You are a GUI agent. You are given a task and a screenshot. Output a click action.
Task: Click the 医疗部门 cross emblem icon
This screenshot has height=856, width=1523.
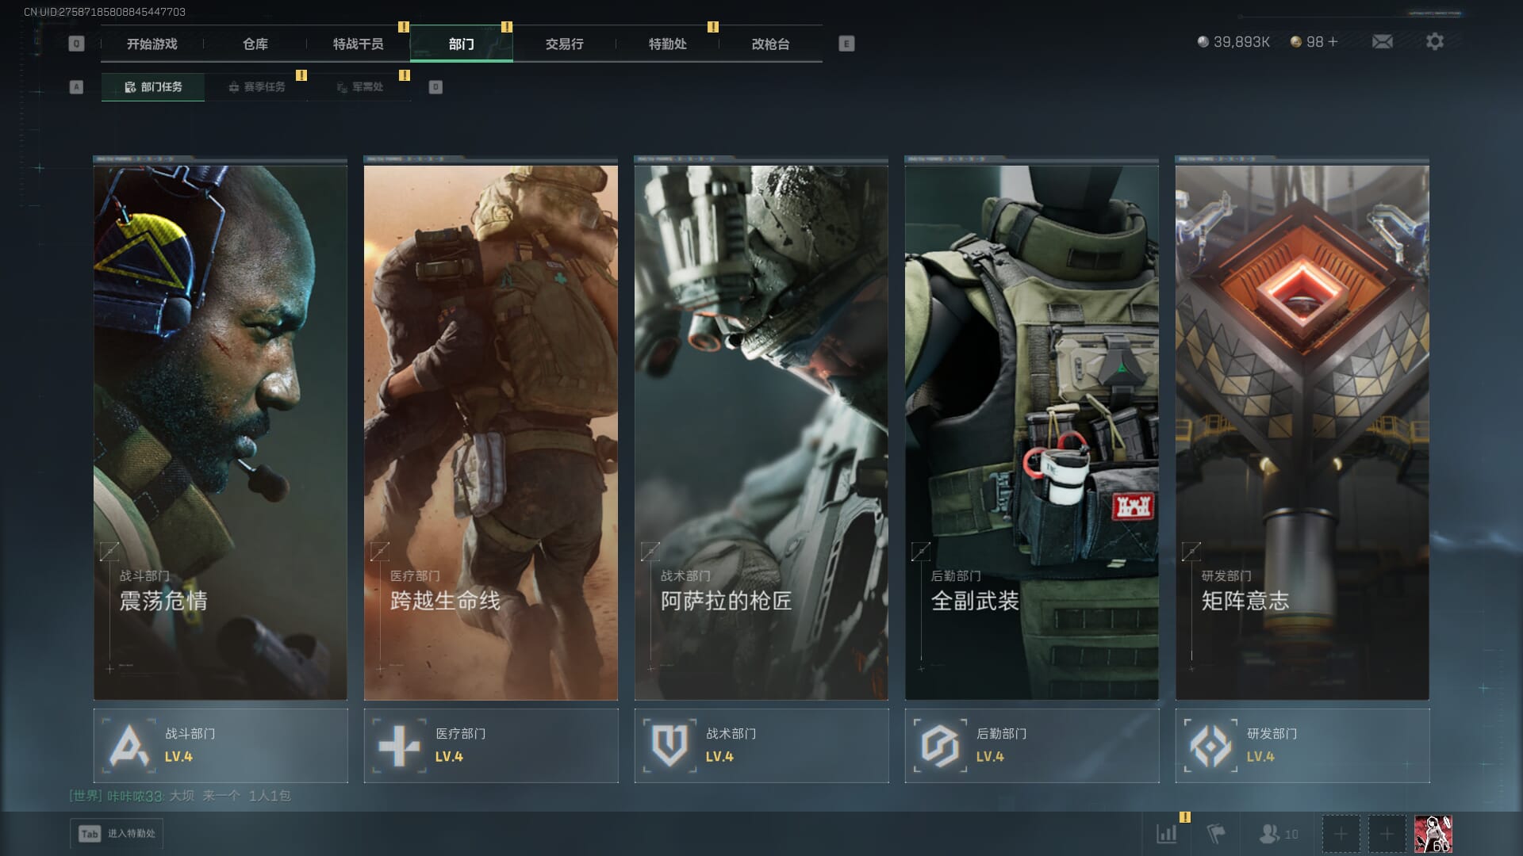tap(399, 745)
